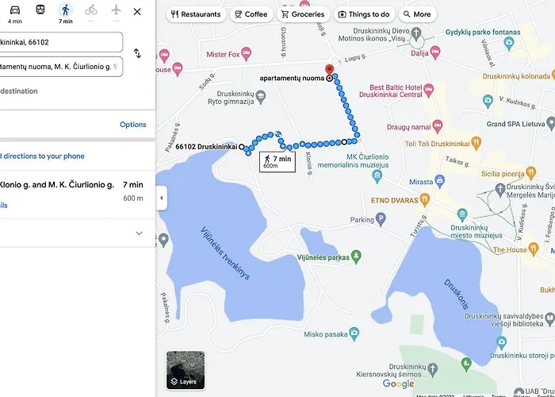Open ETNO DVARAS restaurant marker

(425, 200)
